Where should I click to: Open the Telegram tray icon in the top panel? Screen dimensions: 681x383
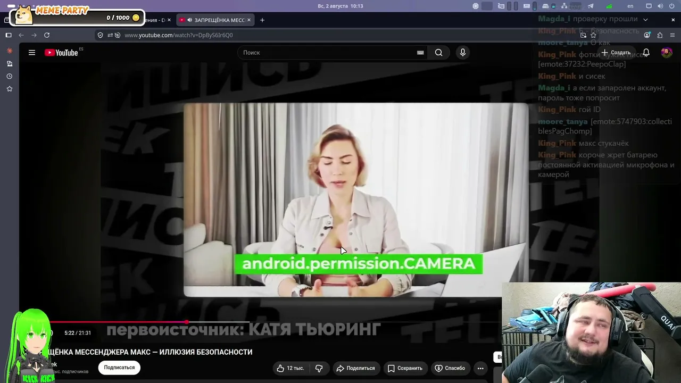pyautogui.click(x=591, y=6)
